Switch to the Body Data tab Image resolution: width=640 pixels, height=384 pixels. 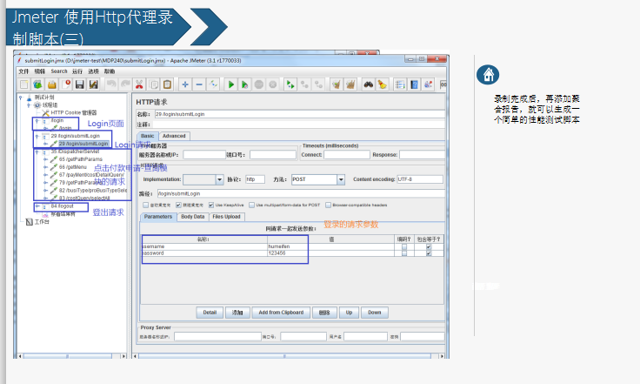coord(193,217)
